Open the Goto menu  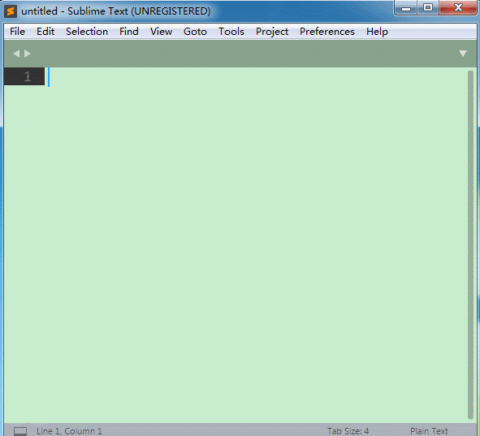[195, 32]
